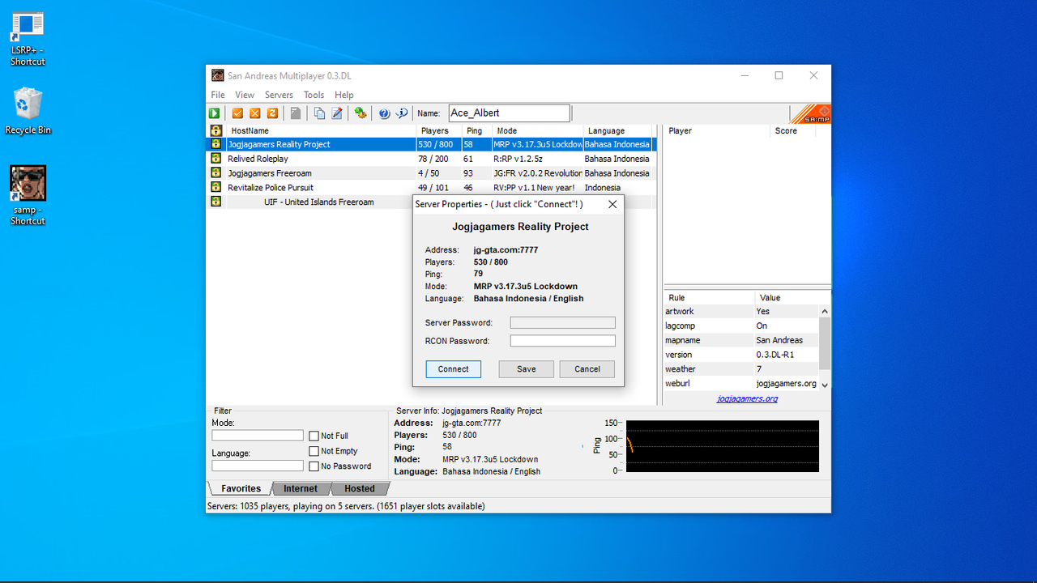Click the Delete Server orange X icon

(x=255, y=113)
